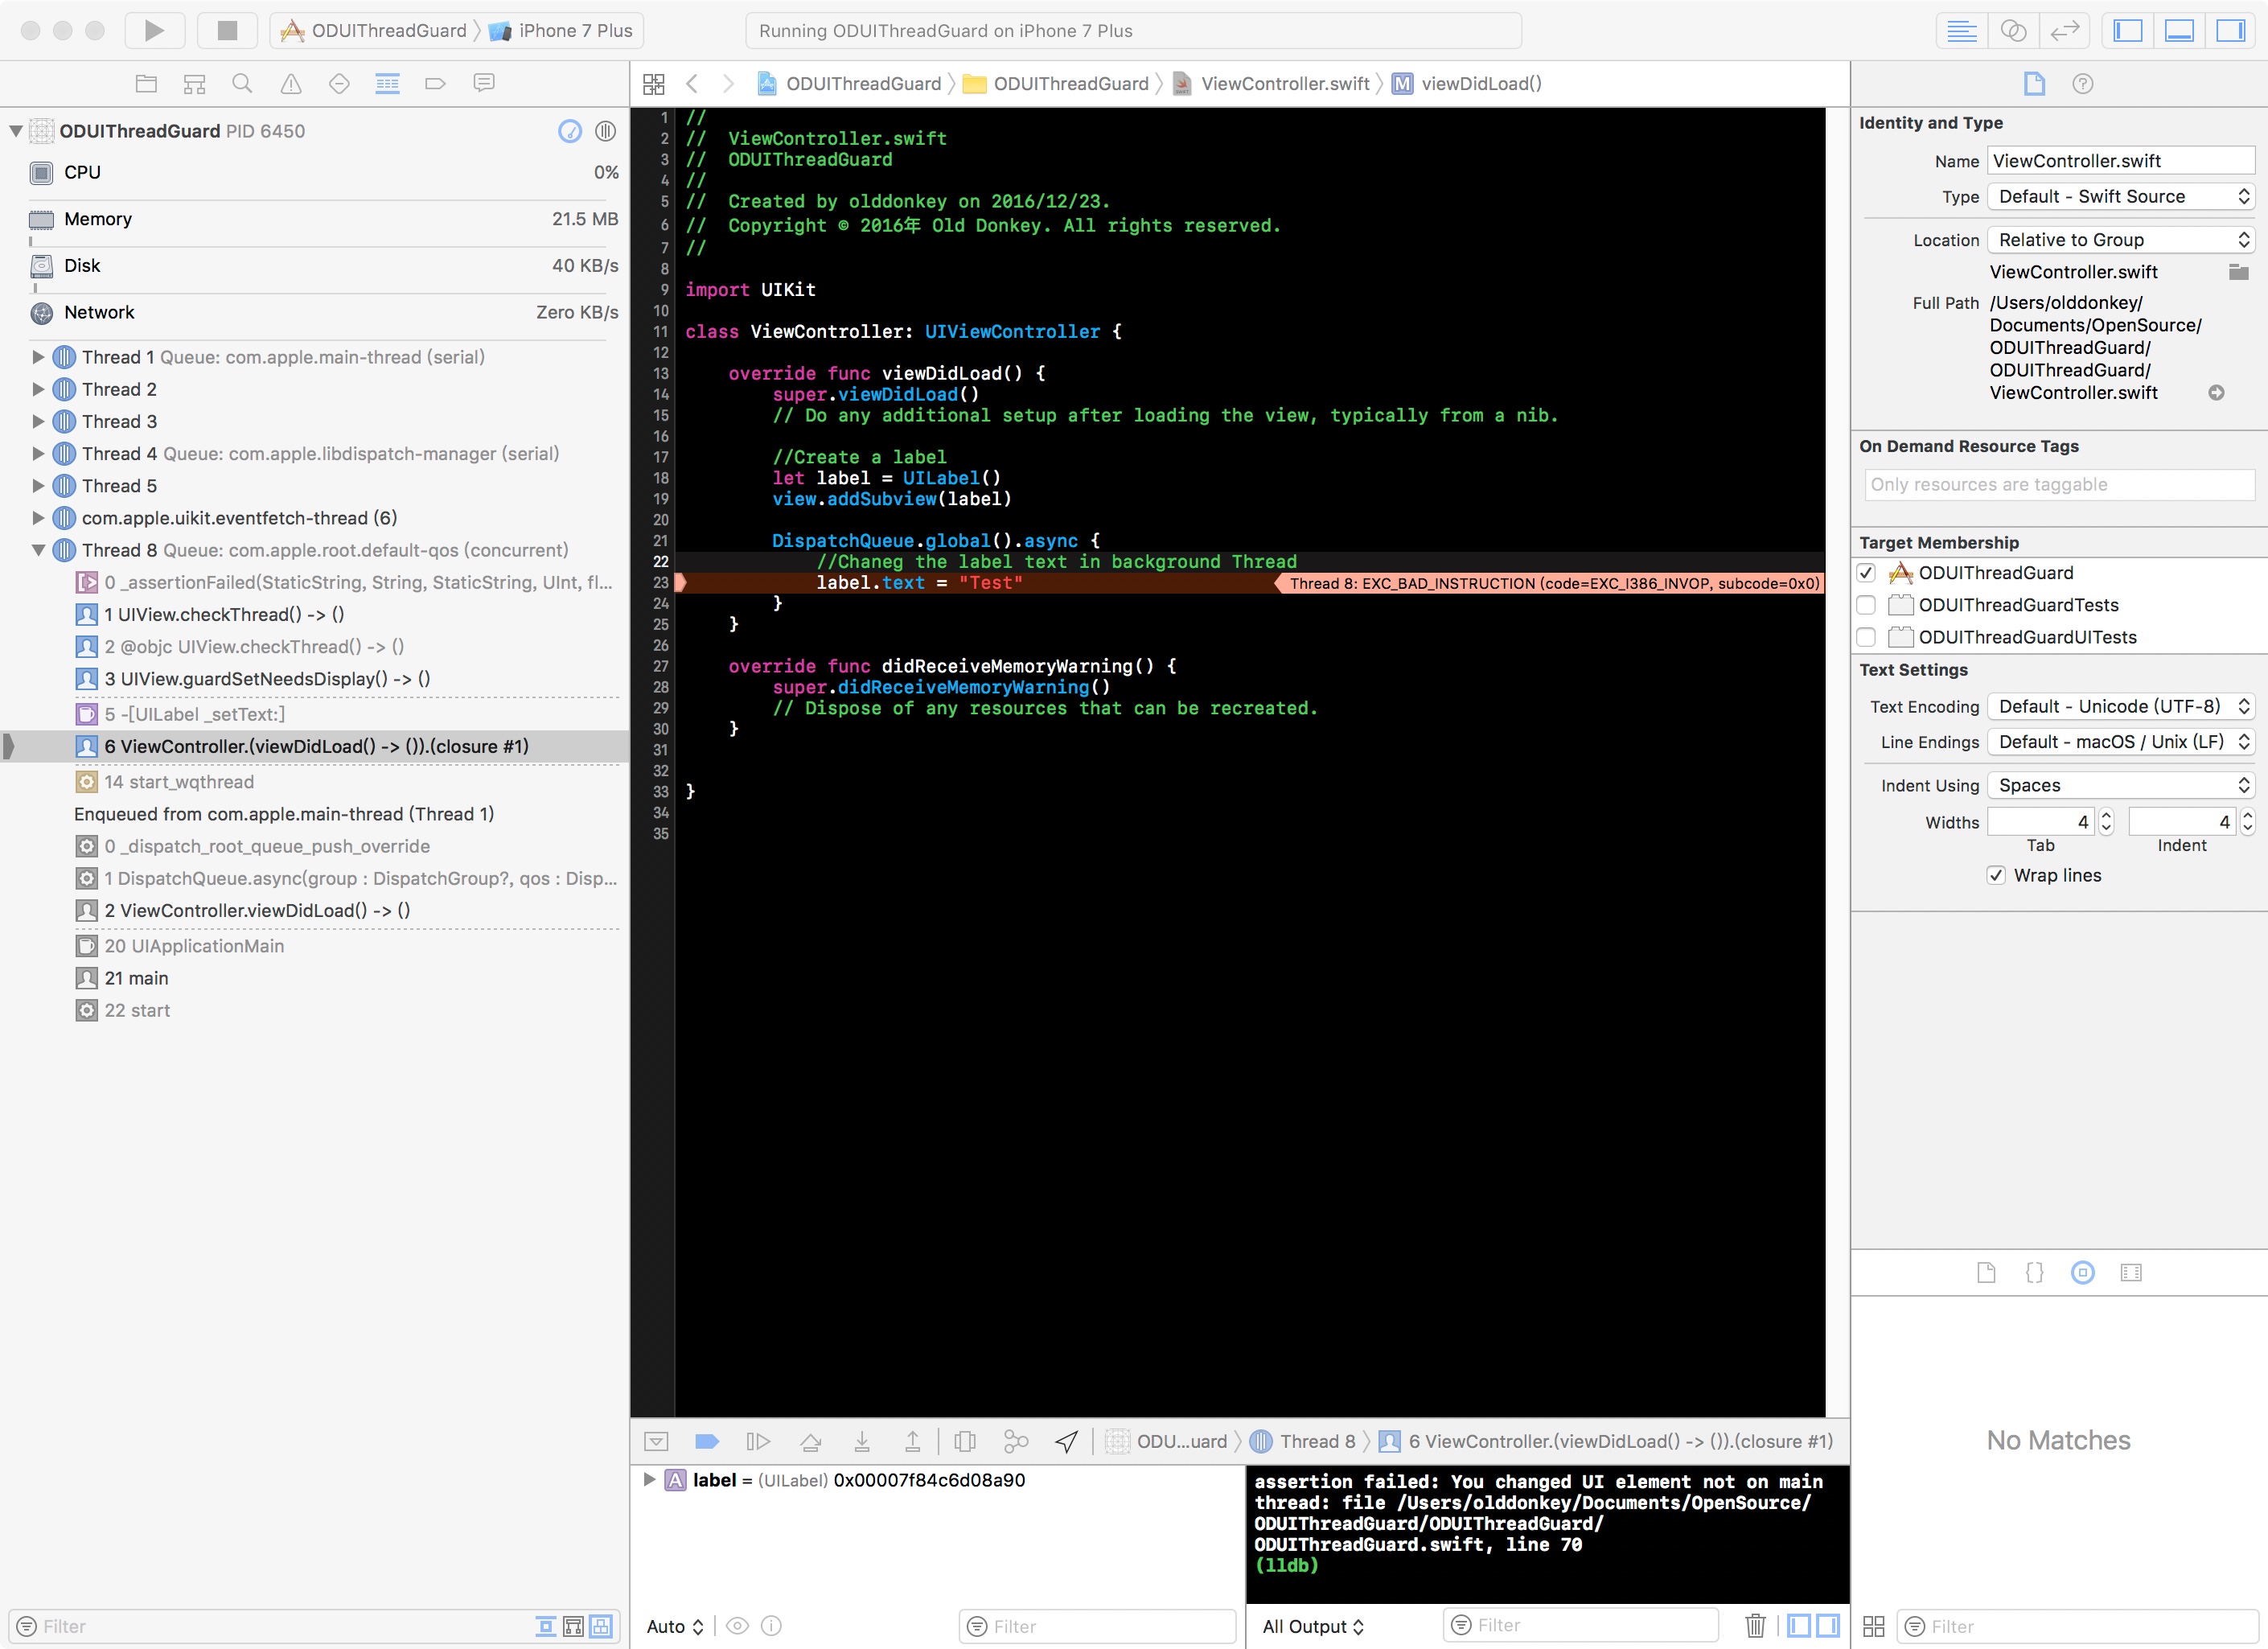The height and width of the screenshot is (1649, 2268).
Task: Open the All Output console selector
Action: click(x=1312, y=1626)
